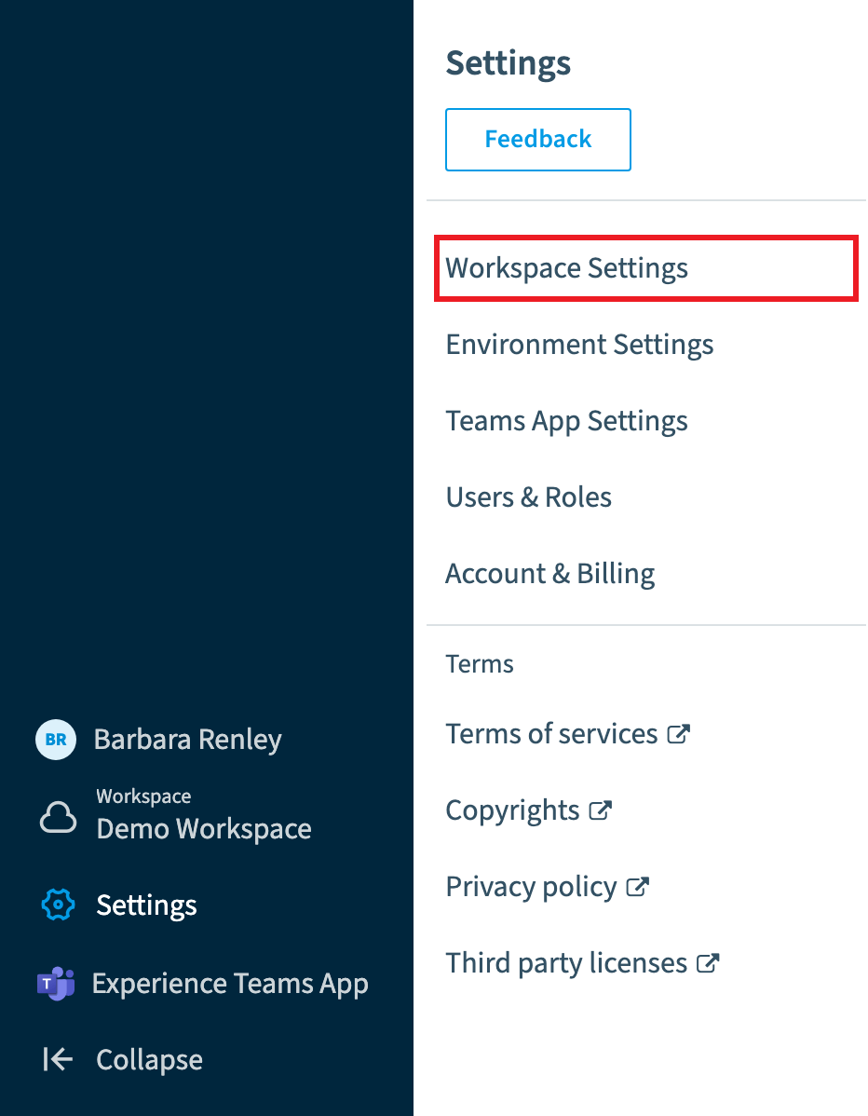The height and width of the screenshot is (1116, 868).
Task: Click the BR user avatar icon
Action: pos(56,740)
